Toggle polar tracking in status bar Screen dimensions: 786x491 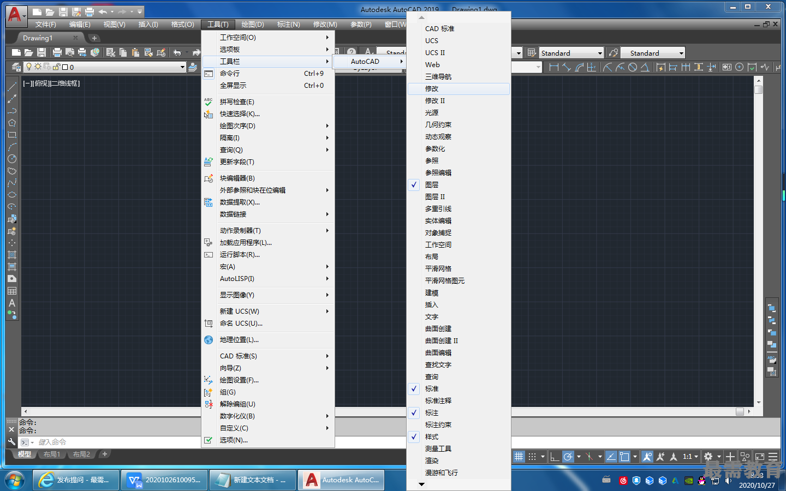tap(568, 456)
